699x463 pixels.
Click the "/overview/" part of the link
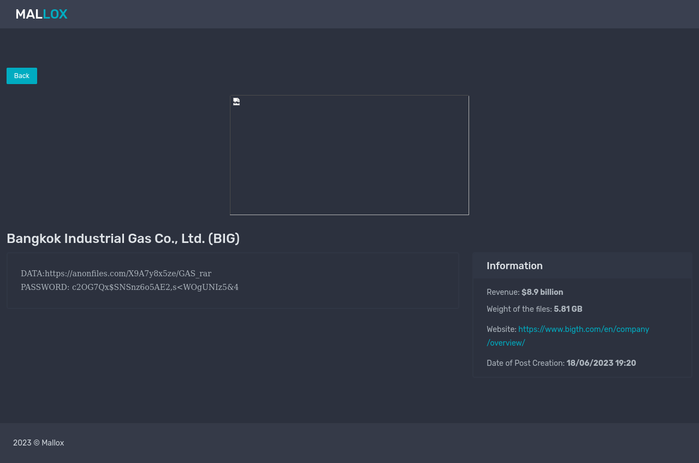click(x=506, y=343)
